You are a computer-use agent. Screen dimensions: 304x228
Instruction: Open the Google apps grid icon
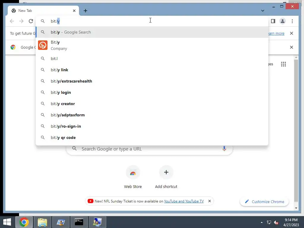click(283, 64)
